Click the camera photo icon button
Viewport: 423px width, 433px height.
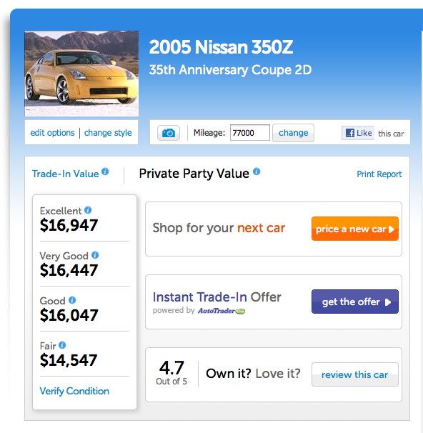[169, 133]
